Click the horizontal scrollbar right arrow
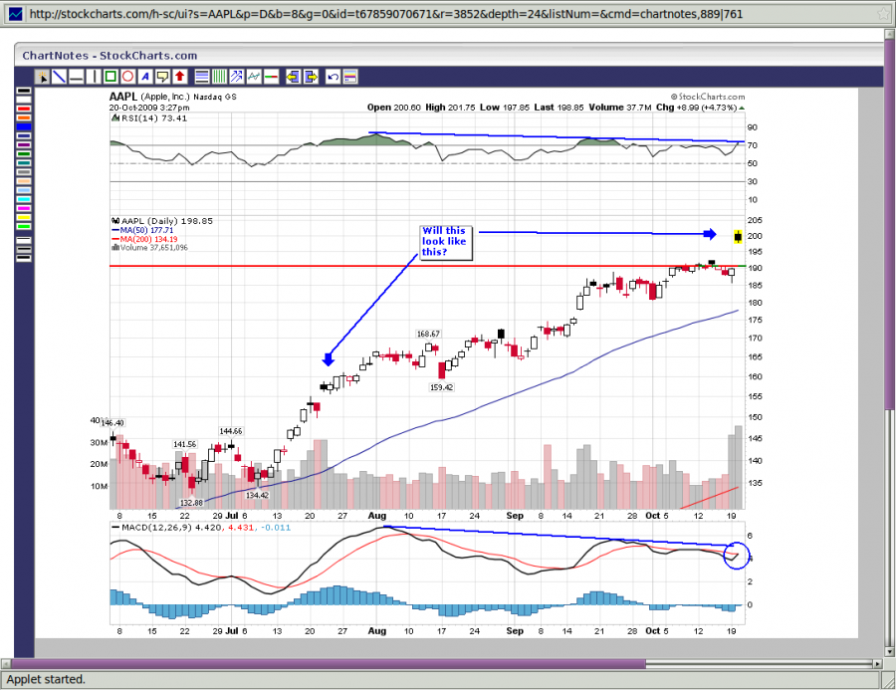896x690 pixels. click(x=878, y=664)
